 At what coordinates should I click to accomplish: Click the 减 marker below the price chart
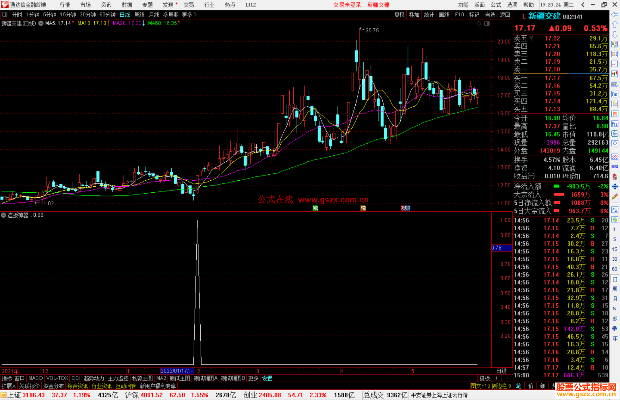pos(315,208)
